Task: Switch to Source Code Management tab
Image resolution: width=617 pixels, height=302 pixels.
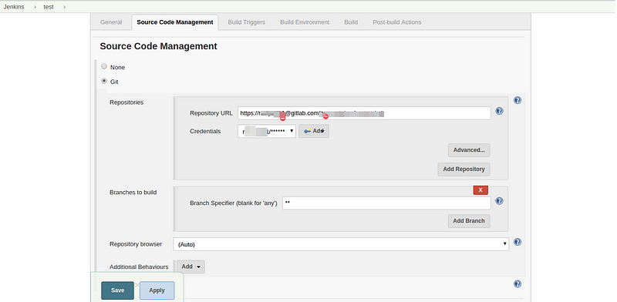Action: click(x=175, y=22)
